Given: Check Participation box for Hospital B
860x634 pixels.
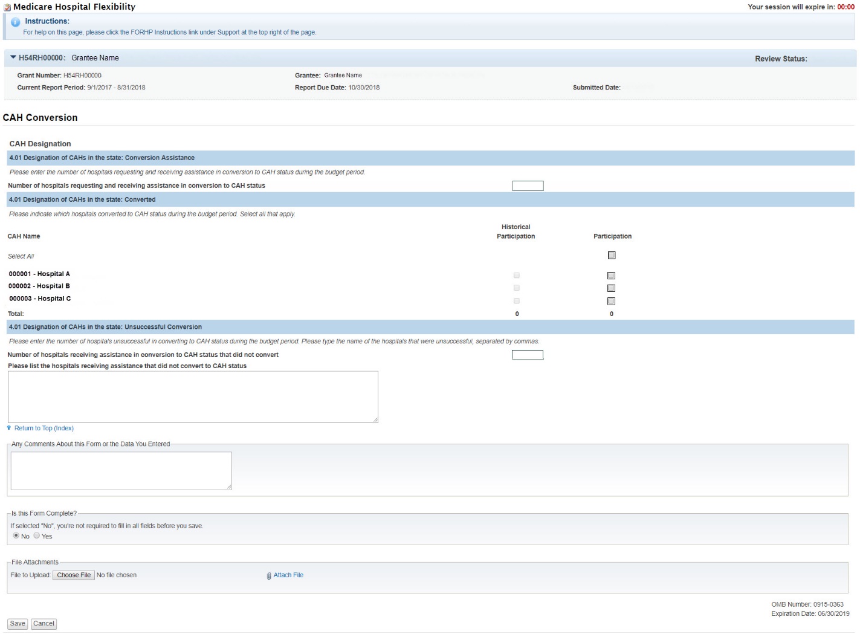Looking at the screenshot, I should pos(611,288).
